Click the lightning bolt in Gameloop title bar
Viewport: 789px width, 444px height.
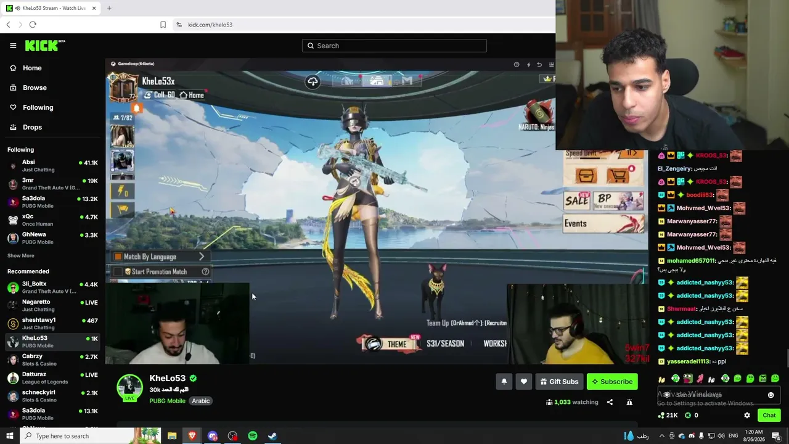pos(528,64)
